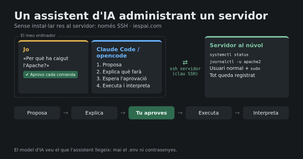Viewport: 303px width, 159px height.
Task: Click the '4. Executa i interpreta' item
Action: coord(123,86)
